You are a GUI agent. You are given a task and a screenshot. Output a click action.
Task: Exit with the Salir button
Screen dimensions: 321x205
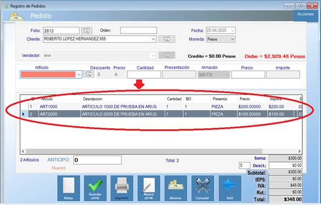tap(230, 188)
